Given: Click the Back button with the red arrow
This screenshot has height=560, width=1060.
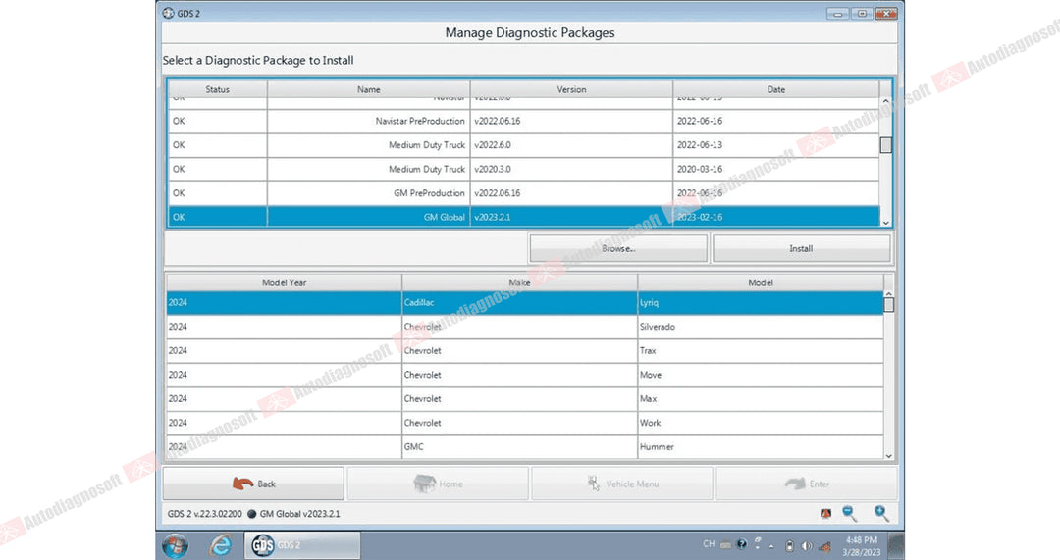Looking at the screenshot, I should click(253, 484).
